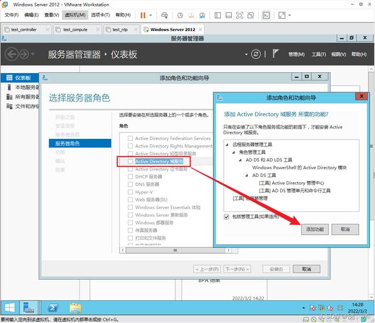
Task: Send Ctrl+Alt+Del to virtual machine icon
Action: pos(165,16)
